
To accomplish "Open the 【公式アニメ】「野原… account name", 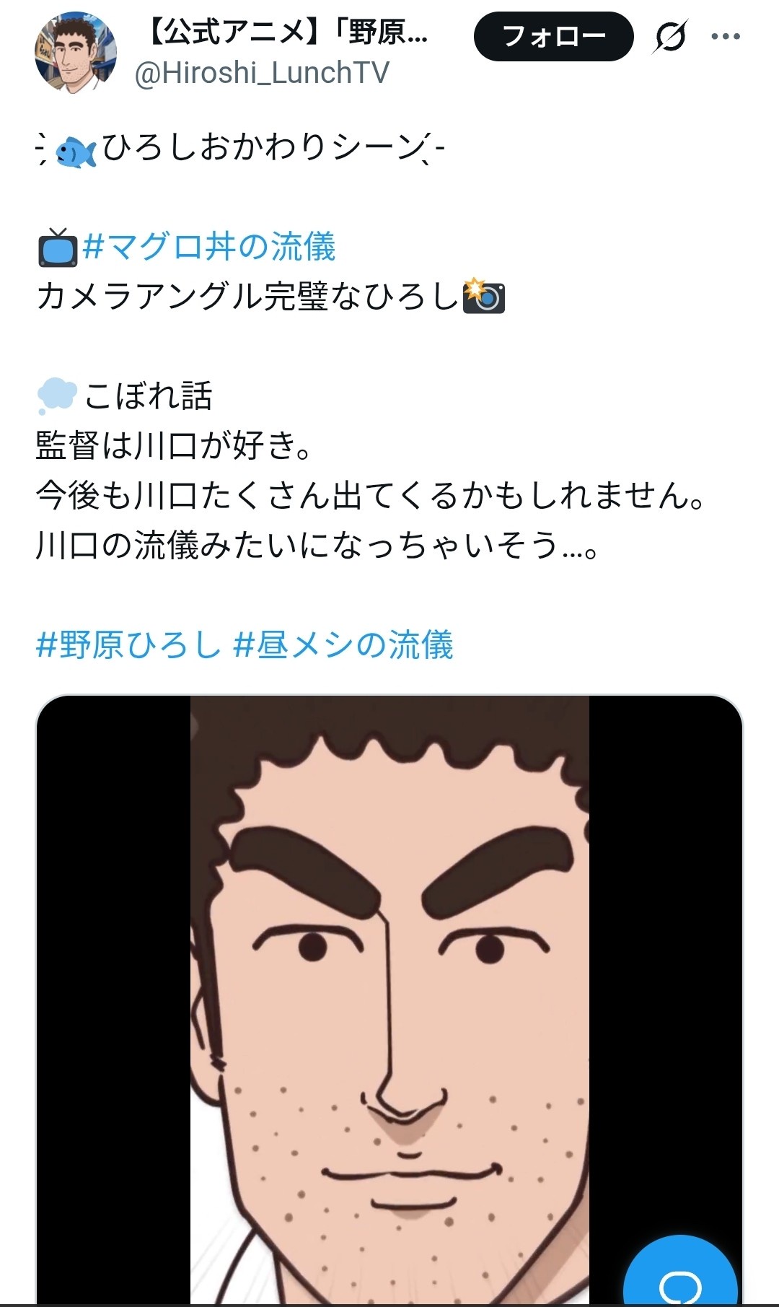I will pos(288,32).
